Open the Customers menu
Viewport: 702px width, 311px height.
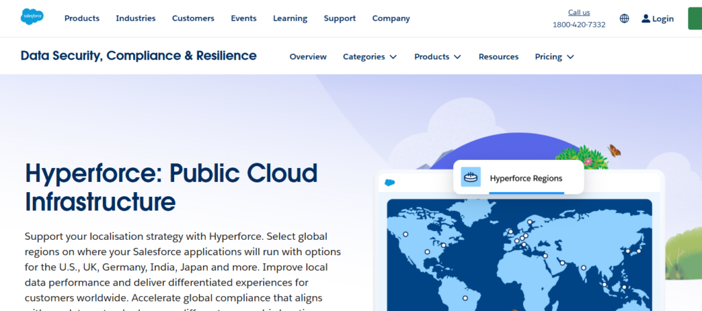pos(193,18)
